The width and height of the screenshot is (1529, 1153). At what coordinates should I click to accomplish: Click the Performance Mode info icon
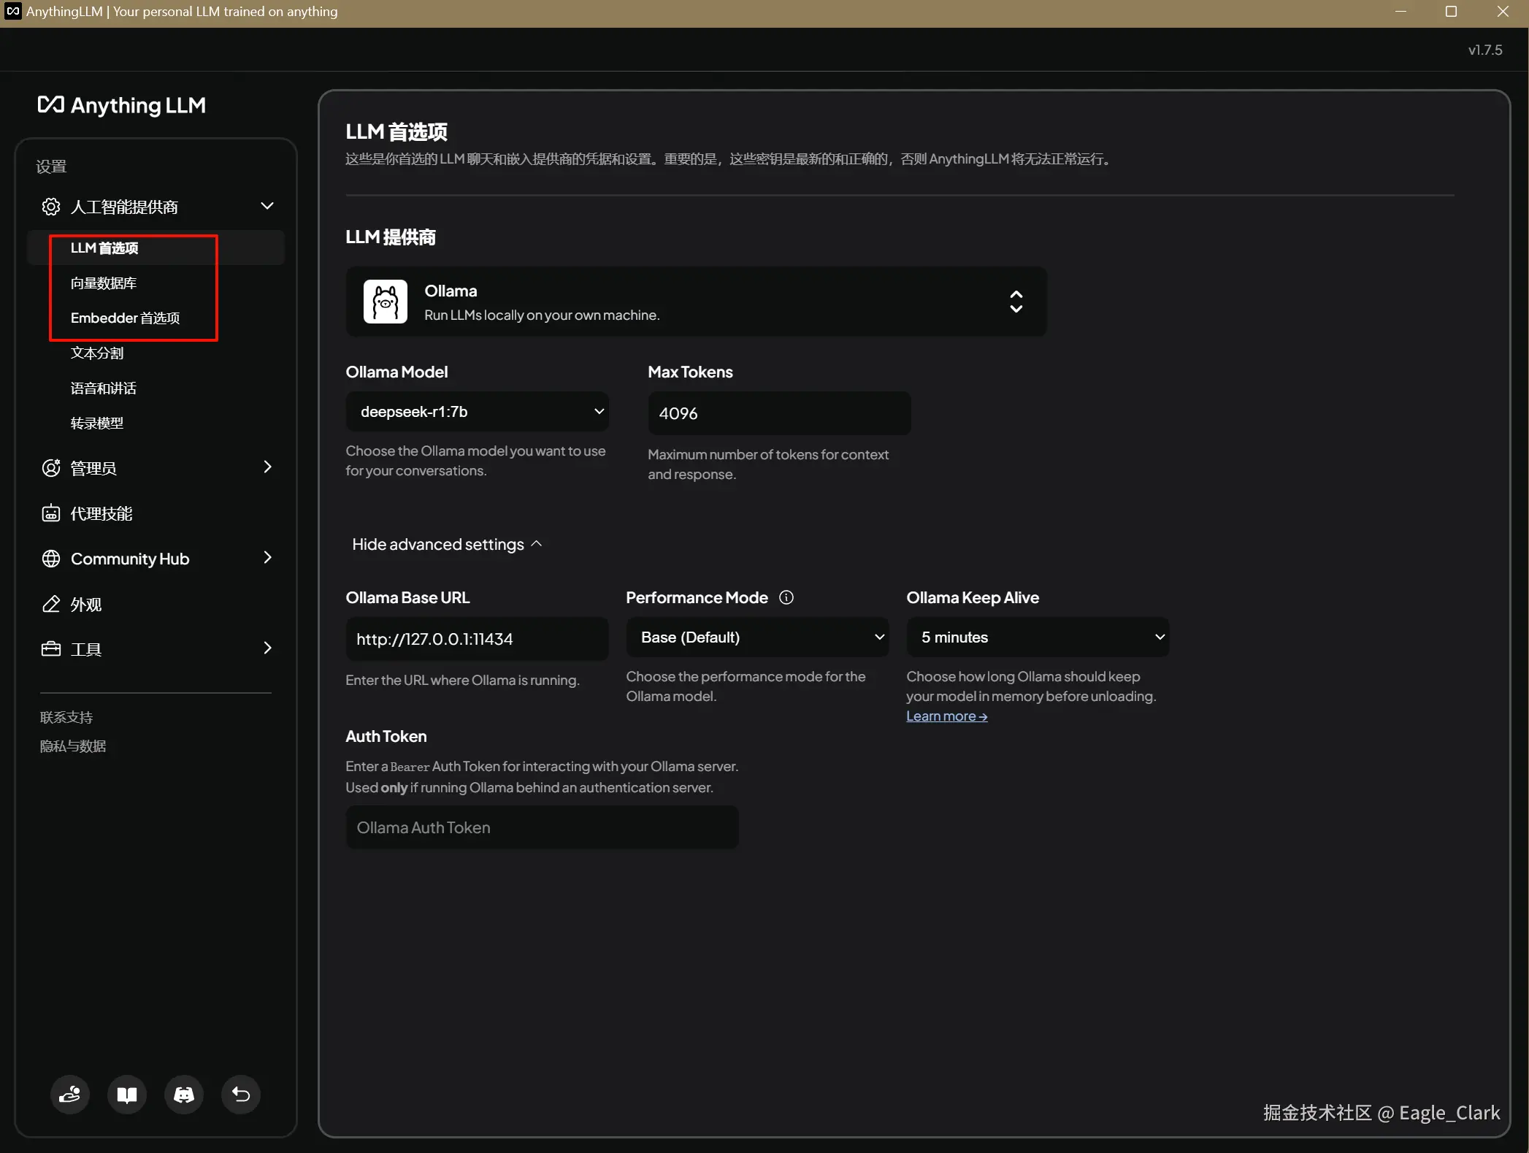click(x=786, y=597)
